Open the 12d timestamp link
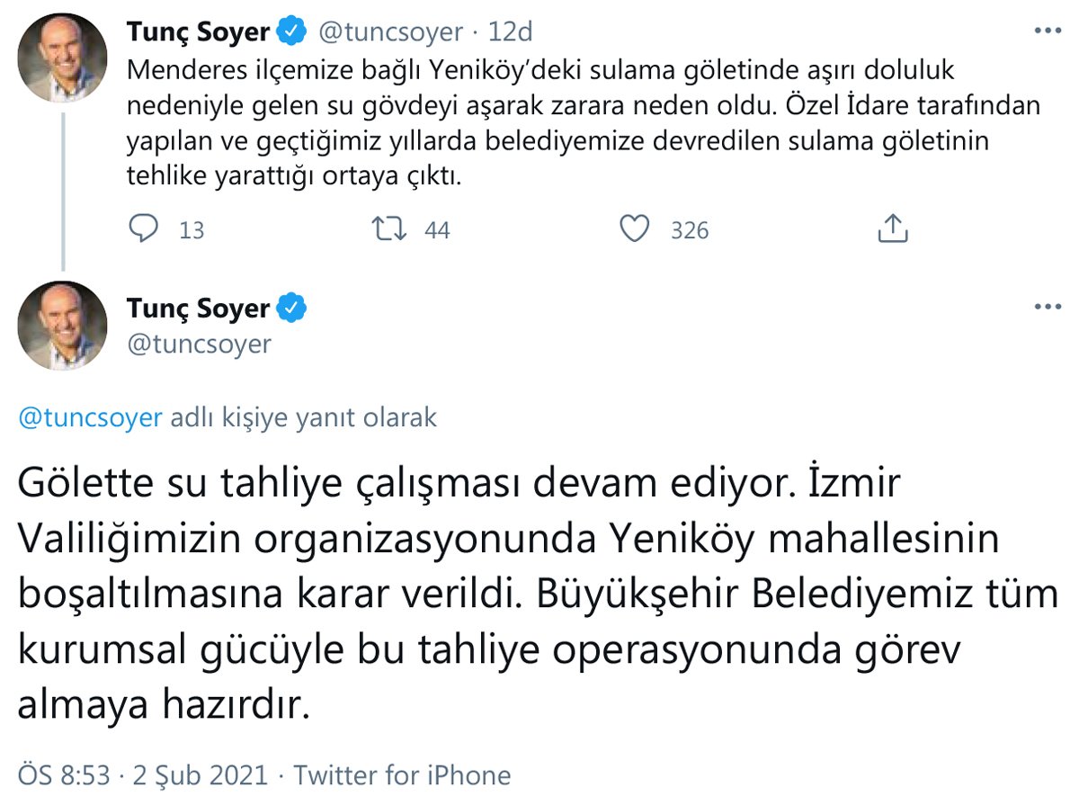The width and height of the screenshot is (1079, 805). (x=510, y=32)
